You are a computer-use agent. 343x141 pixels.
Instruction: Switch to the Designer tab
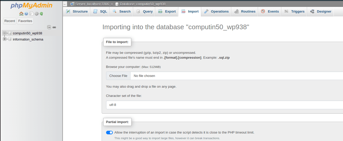pyautogui.click(x=321, y=12)
